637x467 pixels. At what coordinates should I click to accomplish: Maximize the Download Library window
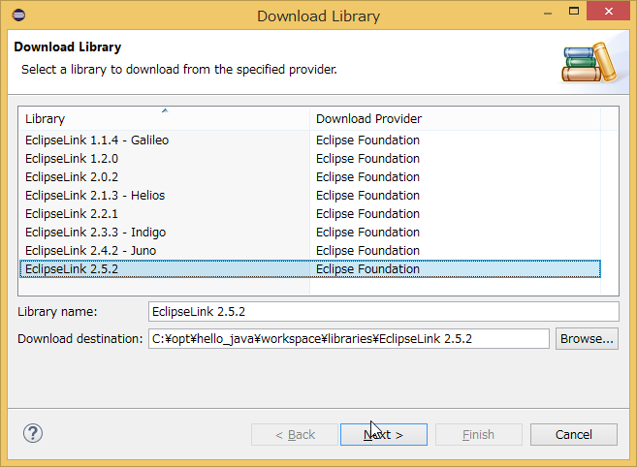pos(574,11)
